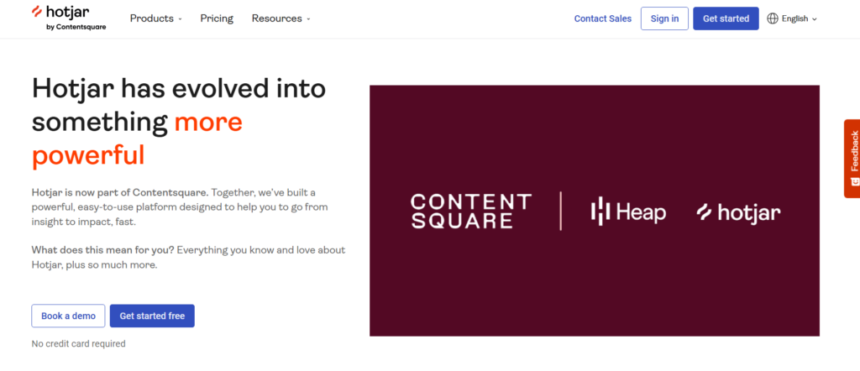The width and height of the screenshot is (860, 371).
Task: Expand the Products dropdown menu
Action: point(155,18)
